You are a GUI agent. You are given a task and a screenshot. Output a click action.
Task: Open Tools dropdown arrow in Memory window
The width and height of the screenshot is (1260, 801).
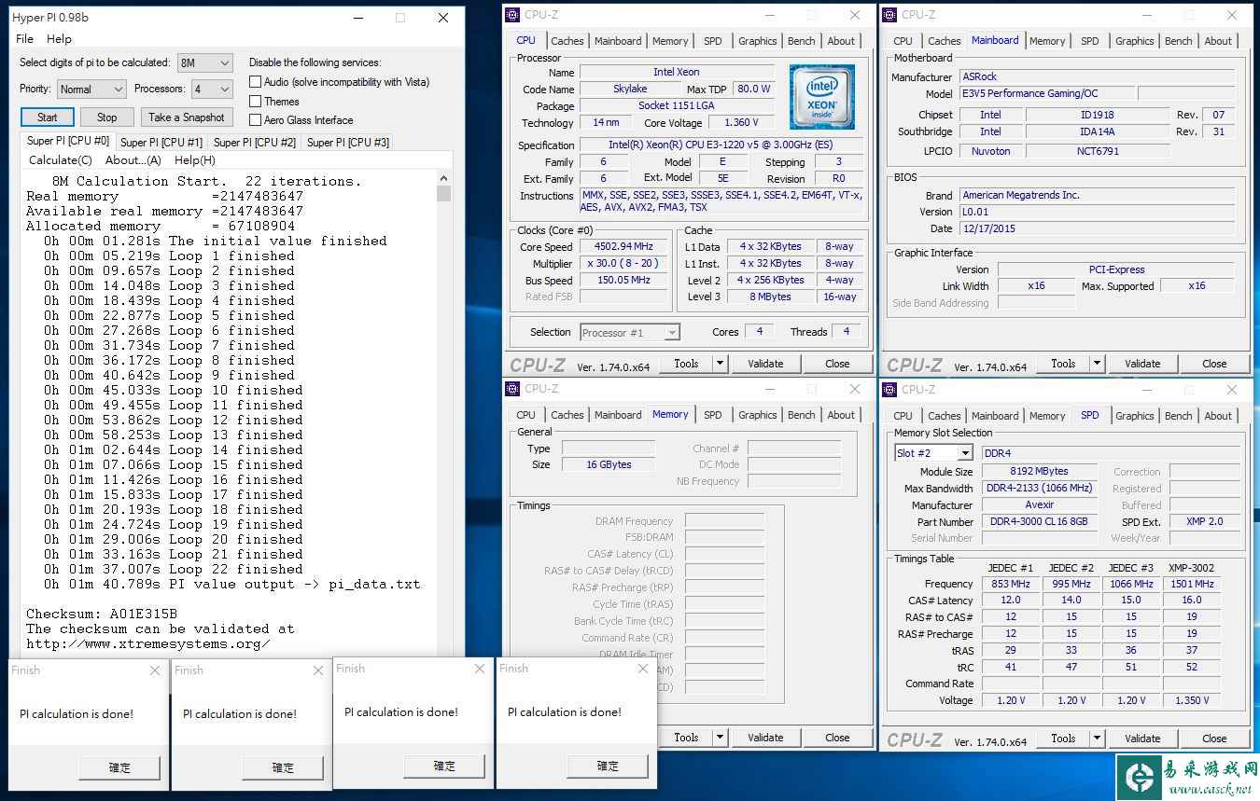point(720,737)
